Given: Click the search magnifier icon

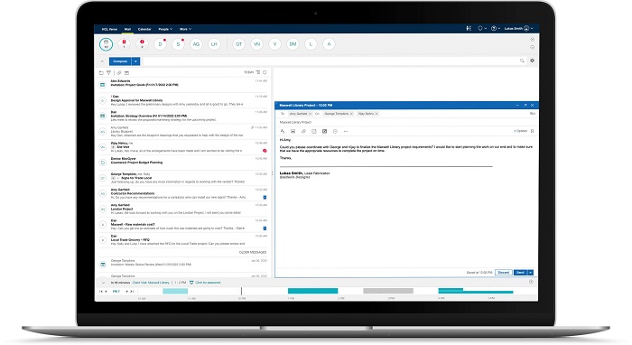Looking at the screenshot, I should (x=522, y=61).
